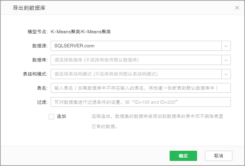Confirm export with the green 确定 button
The image size is (245, 166).
[183, 156]
